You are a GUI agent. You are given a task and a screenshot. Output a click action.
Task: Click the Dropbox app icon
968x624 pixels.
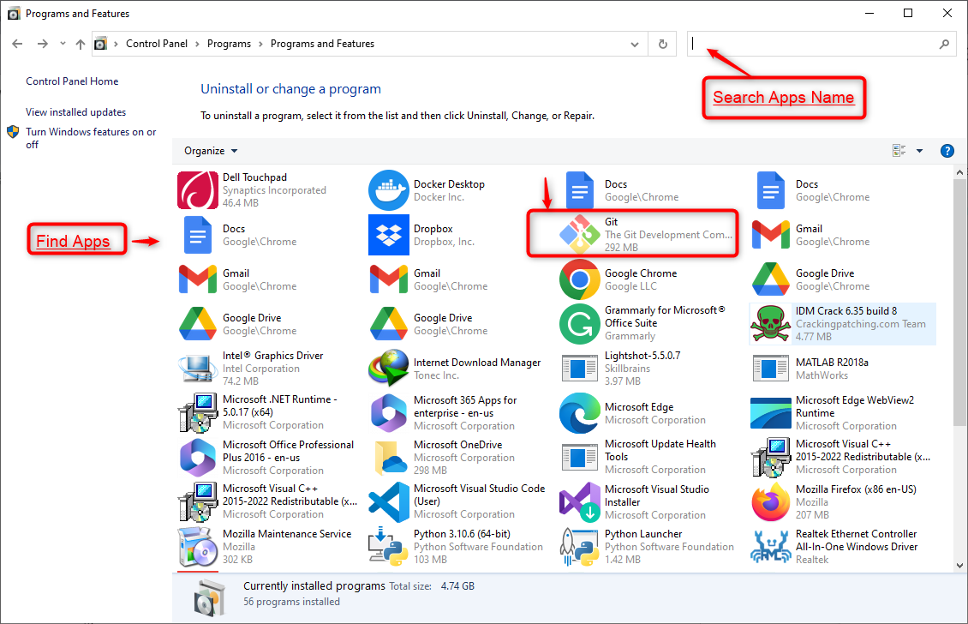(x=388, y=235)
